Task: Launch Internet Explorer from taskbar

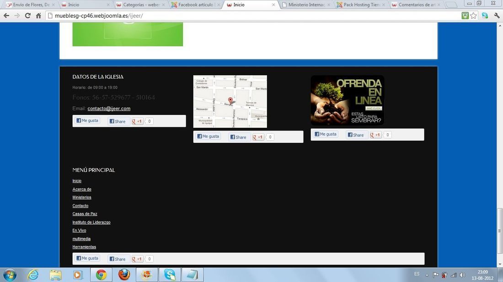Action: 33,275
